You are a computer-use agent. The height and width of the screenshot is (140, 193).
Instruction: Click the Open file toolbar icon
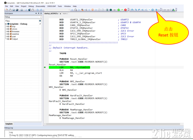coord(10,10)
